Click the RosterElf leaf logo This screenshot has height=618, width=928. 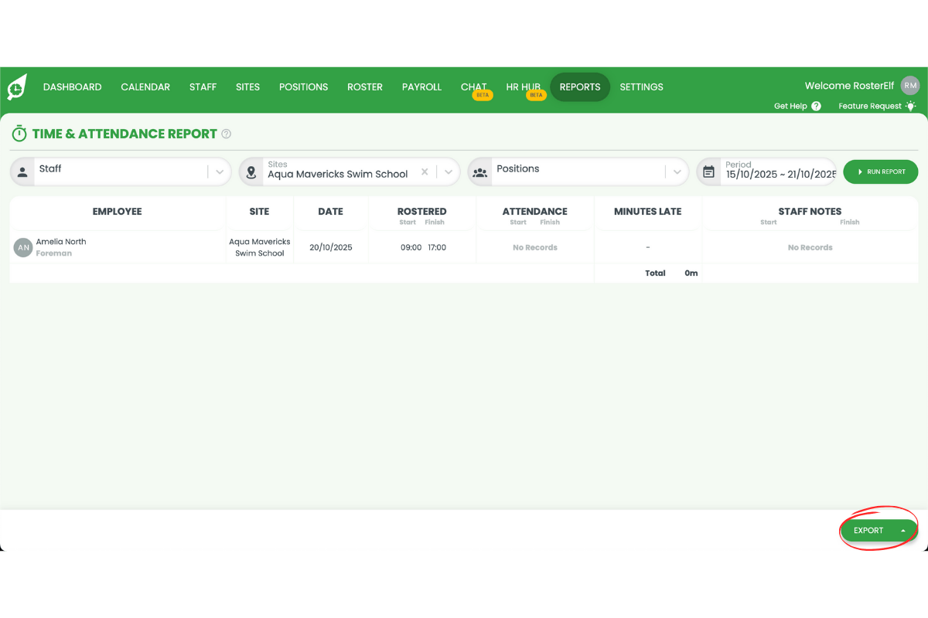pos(17,87)
